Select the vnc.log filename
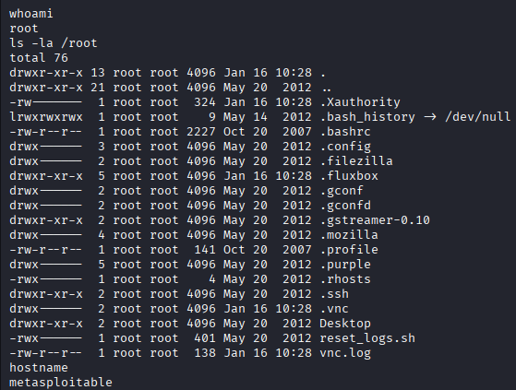 [x=345, y=353]
